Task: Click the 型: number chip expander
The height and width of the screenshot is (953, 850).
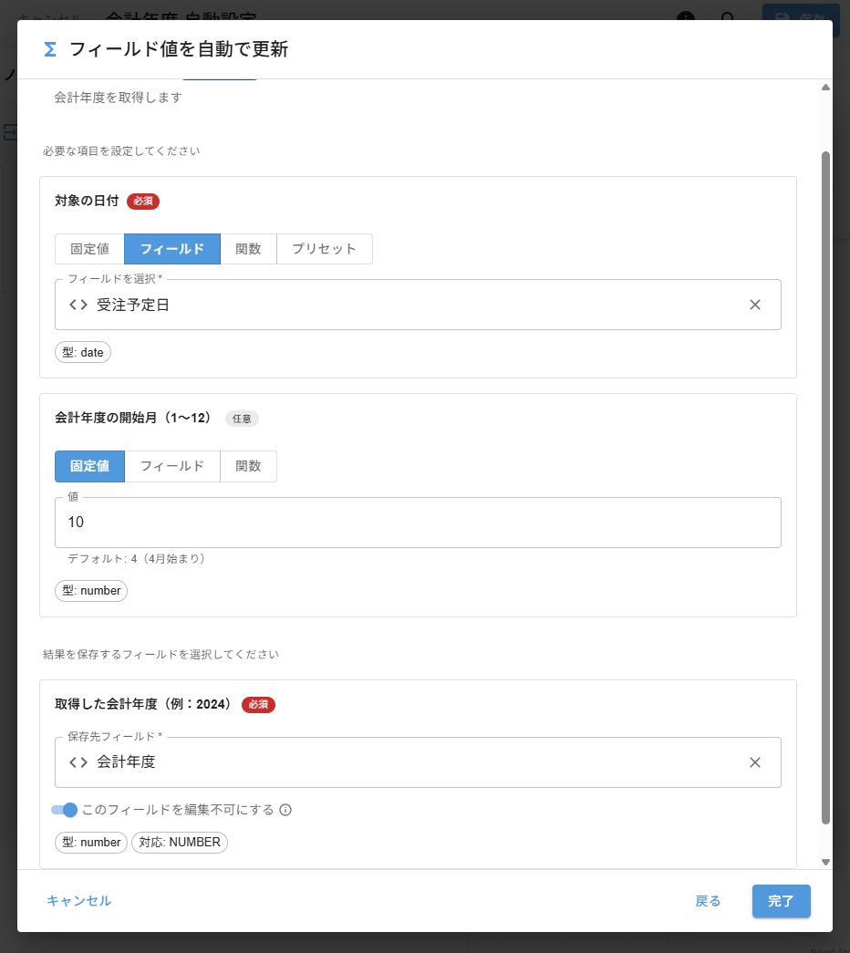Action: coord(91,590)
